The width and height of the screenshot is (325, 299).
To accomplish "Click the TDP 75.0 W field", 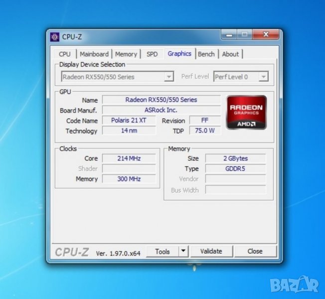I will click(205, 131).
